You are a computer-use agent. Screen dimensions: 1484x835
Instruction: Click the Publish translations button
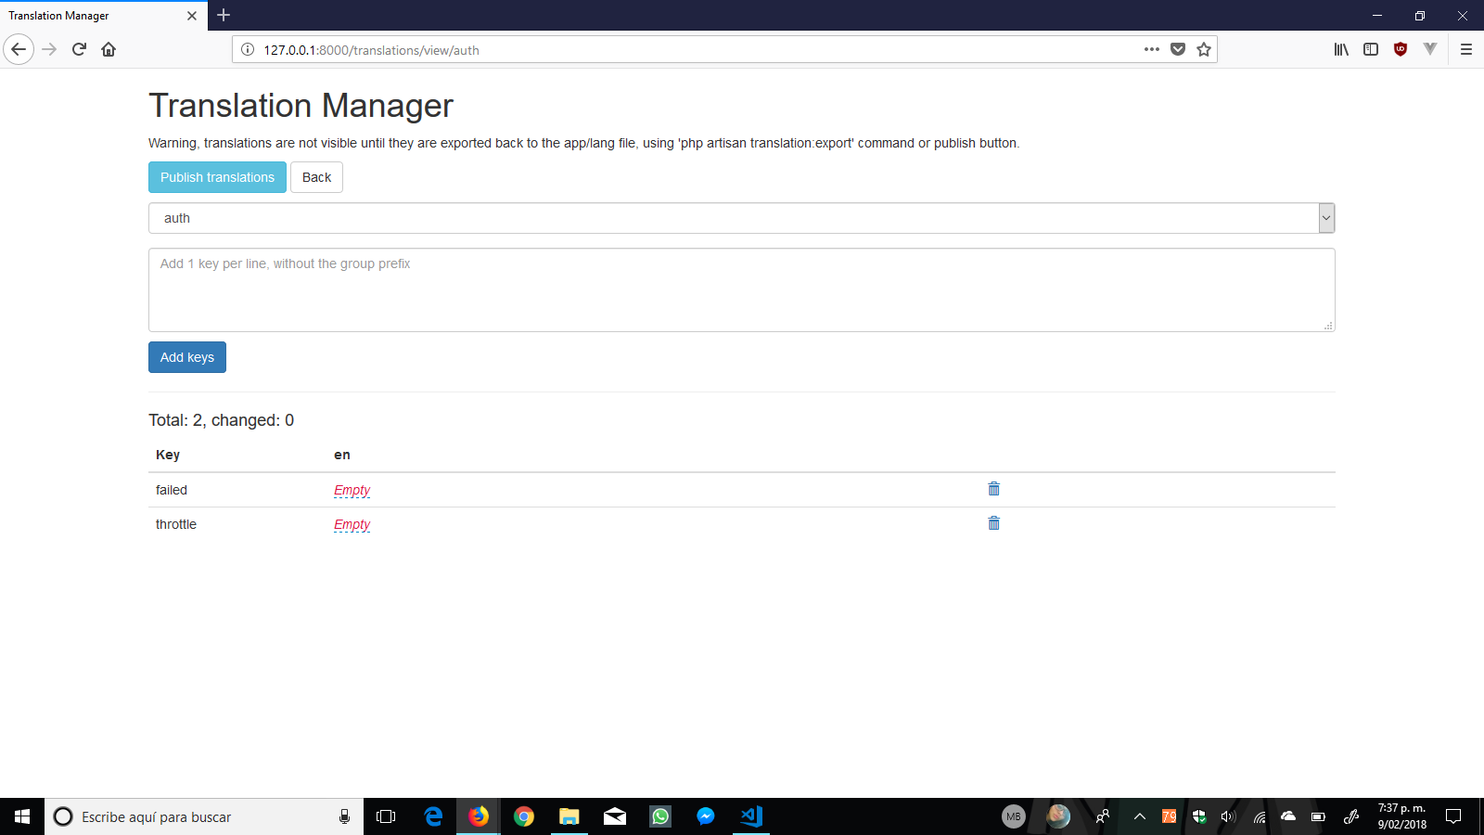point(216,177)
